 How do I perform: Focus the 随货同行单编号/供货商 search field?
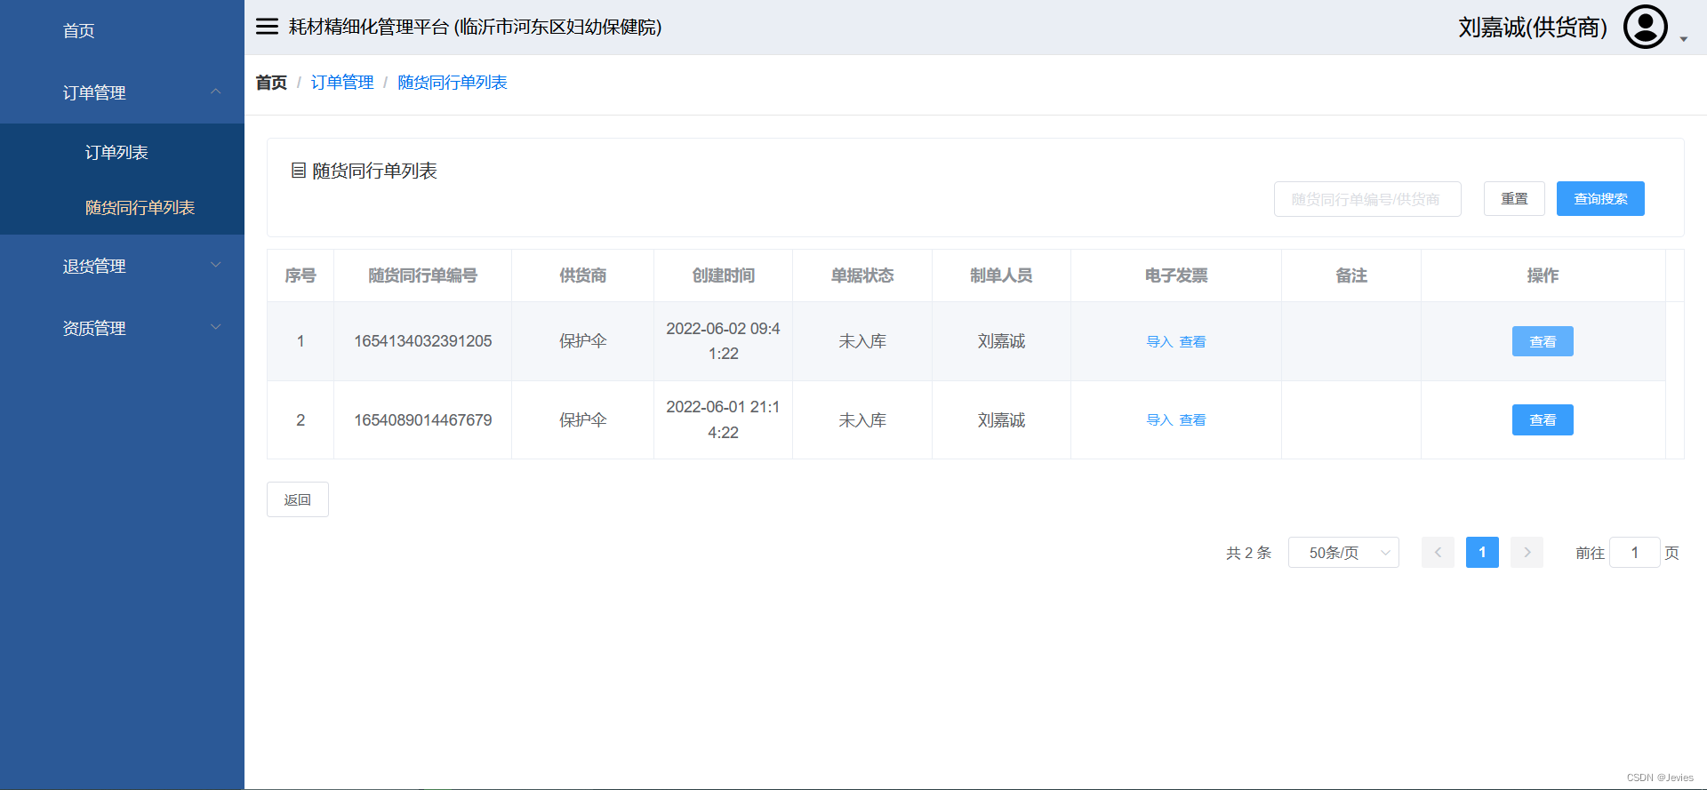click(1367, 199)
